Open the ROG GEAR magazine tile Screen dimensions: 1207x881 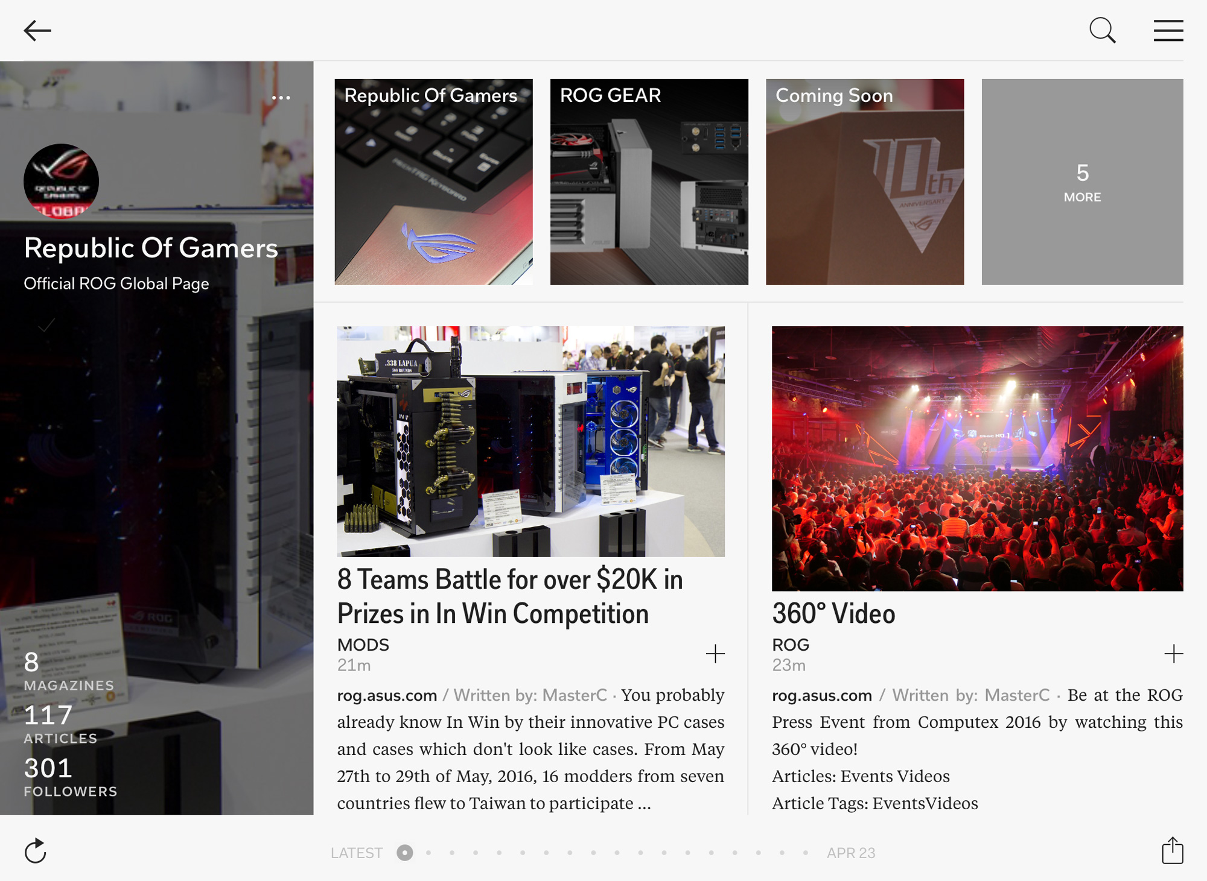pos(649,182)
